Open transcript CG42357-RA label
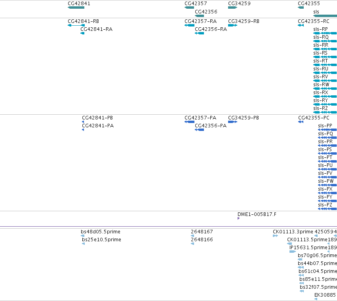The height and width of the screenshot is (301, 337). pyautogui.click(x=200, y=21)
